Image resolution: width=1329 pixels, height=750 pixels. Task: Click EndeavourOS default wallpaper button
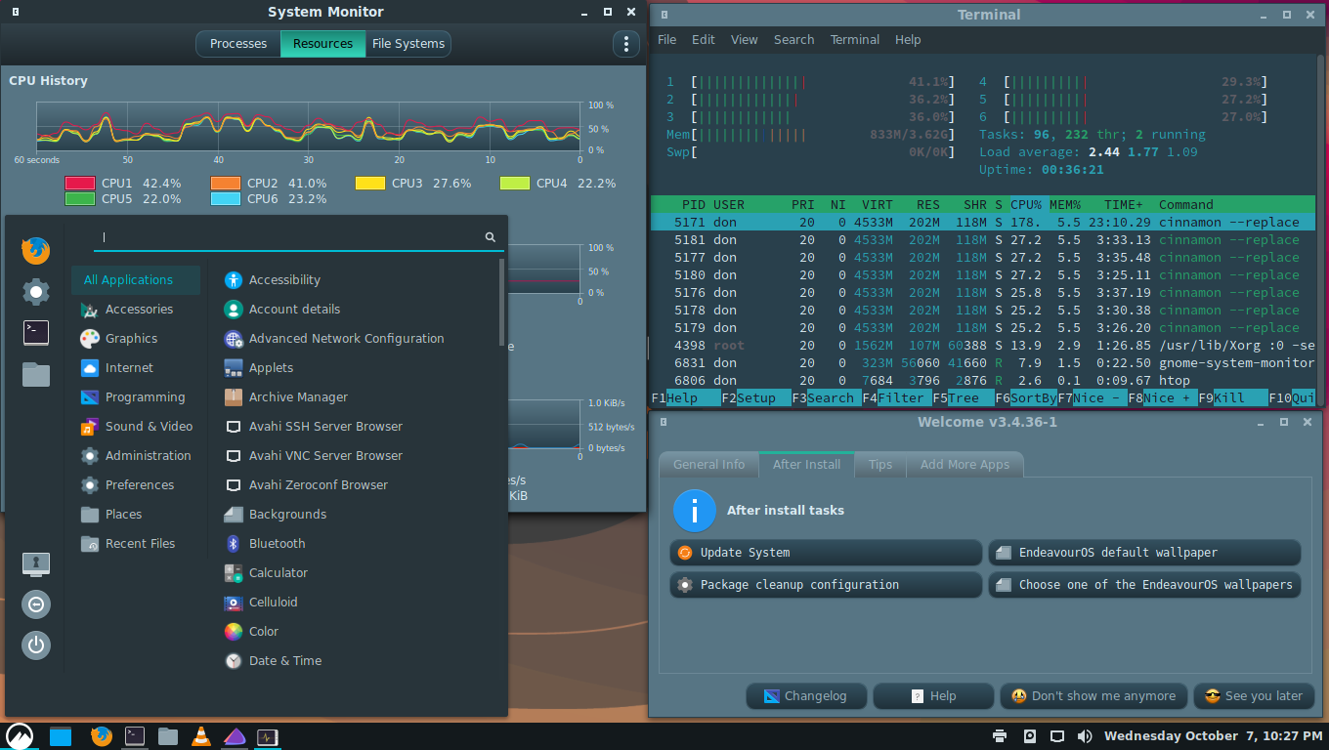tap(1144, 553)
